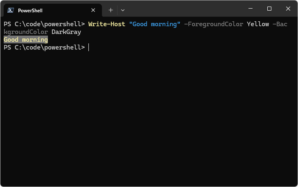
Task: Expand the new-tab profile dropdown chevron
Action: 123,10
